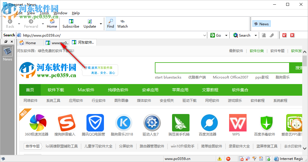Click the 软件分类 link at page top
The image size is (308, 162).
(x=257, y=51)
